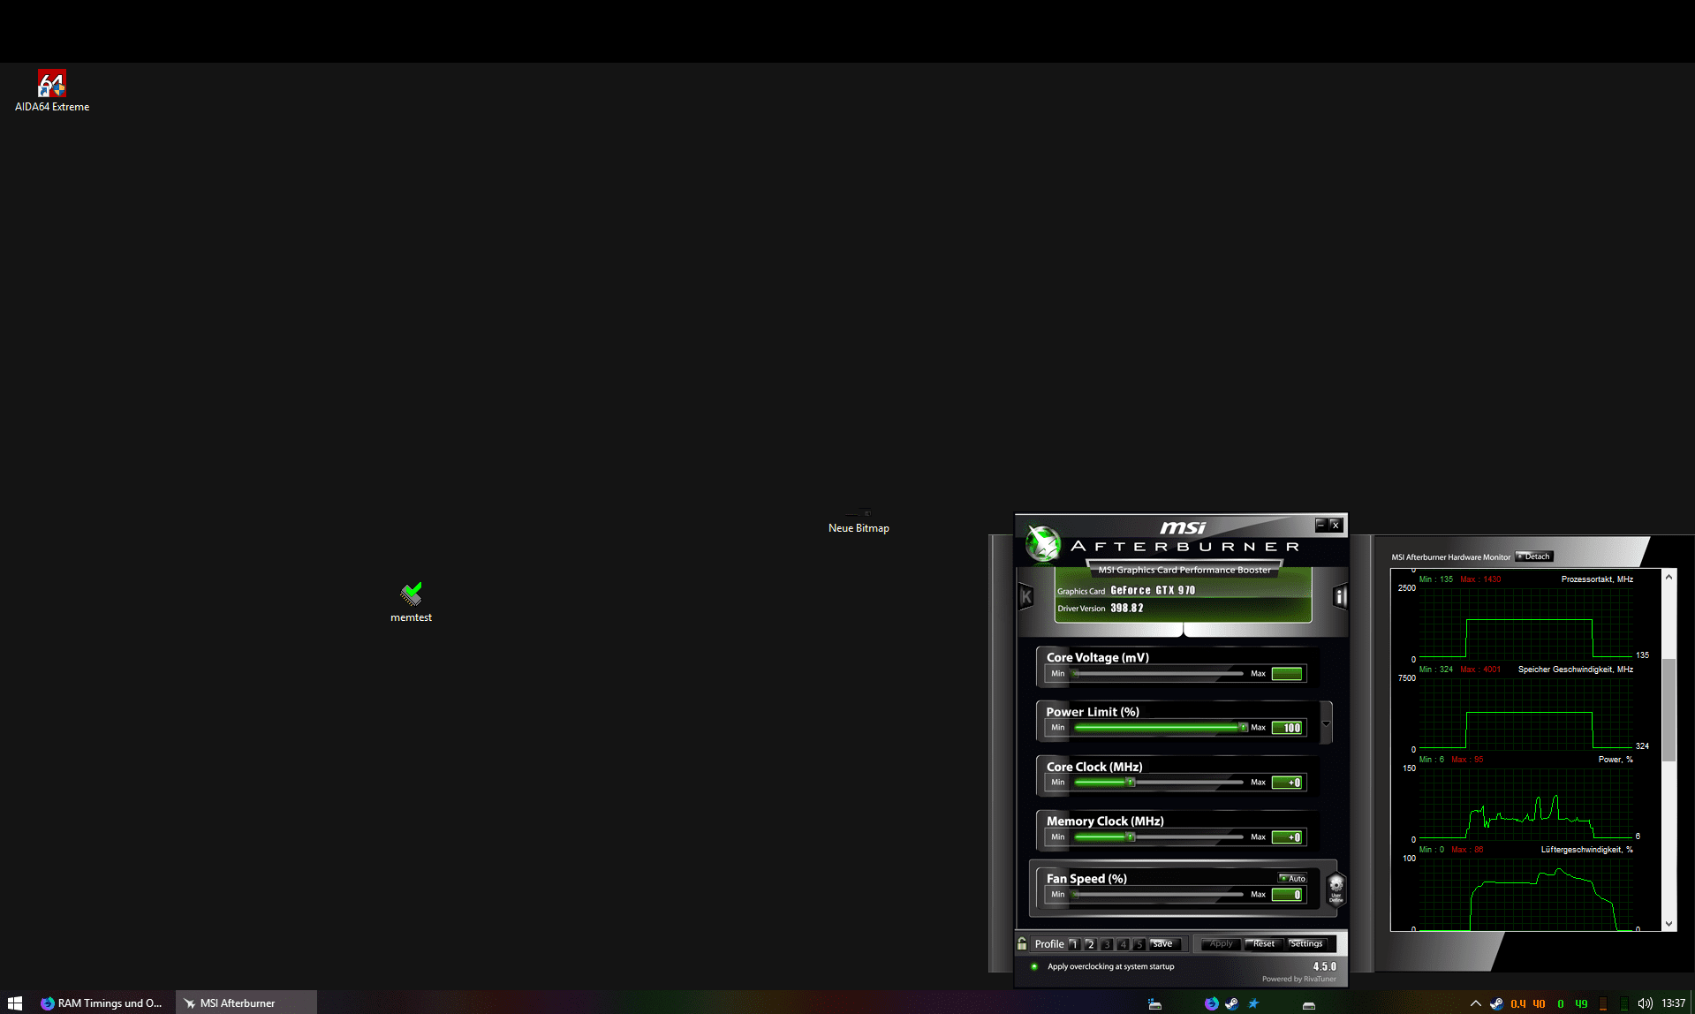Click the hardware monitor scrollbar thumb
Image resolution: width=1695 pixels, height=1014 pixels.
tap(1669, 709)
